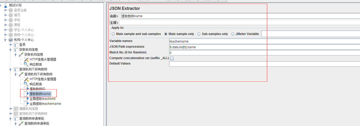360x126 pixels.
Task: Click enabled controller icon of 查询机构下所有教师
Action: pos(16,69)
